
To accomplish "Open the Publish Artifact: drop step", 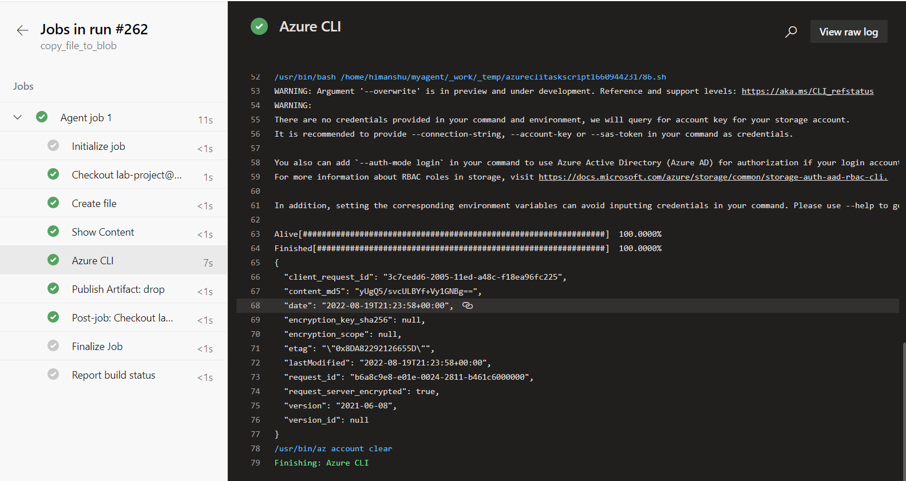I will coord(114,289).
